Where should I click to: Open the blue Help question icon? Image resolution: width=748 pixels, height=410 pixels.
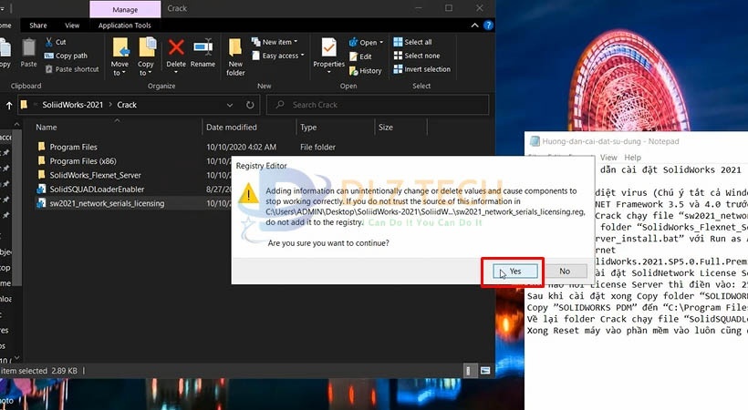(488, 26)
